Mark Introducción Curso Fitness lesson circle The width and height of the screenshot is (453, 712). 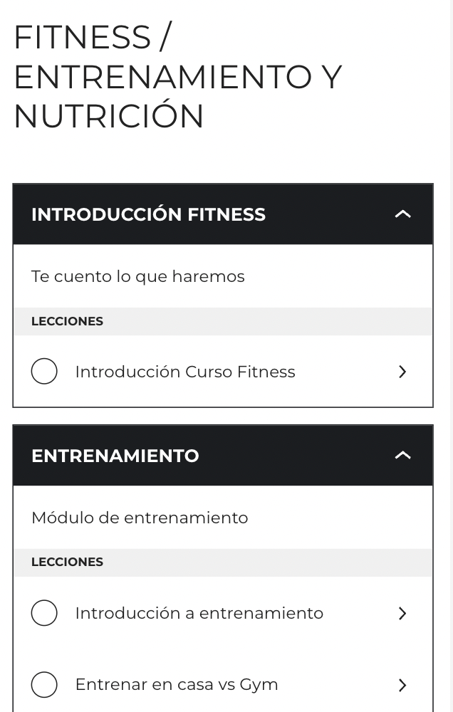44,372
